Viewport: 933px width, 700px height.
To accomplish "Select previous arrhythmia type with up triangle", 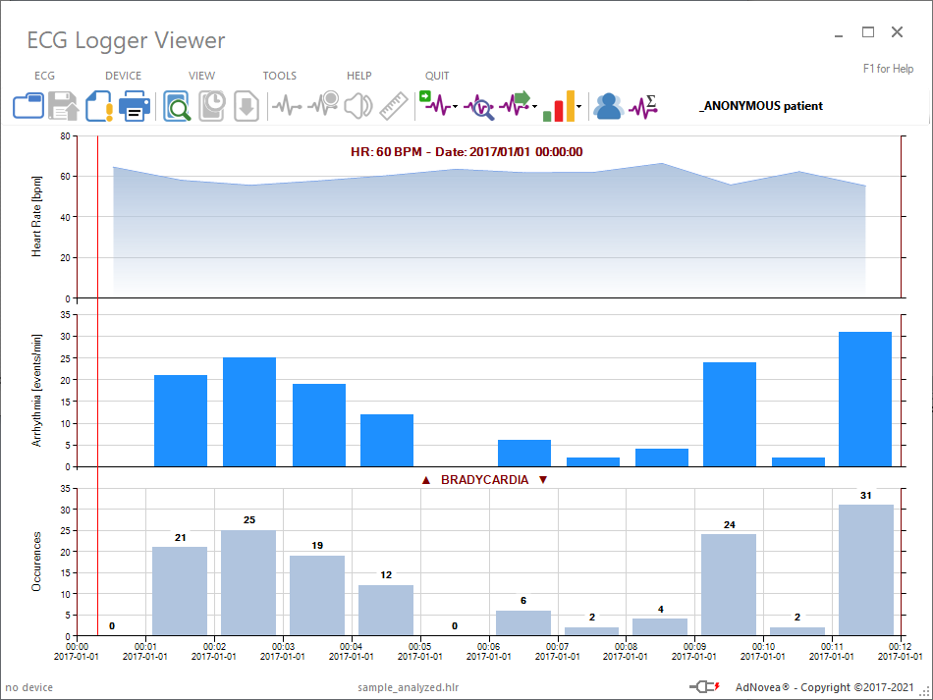I will (425, 480).
